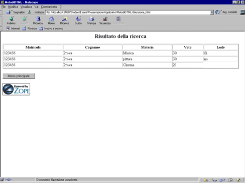Screen dimensions: 245x183
Task: Click the Matricola column header
Action: (33, 47)
